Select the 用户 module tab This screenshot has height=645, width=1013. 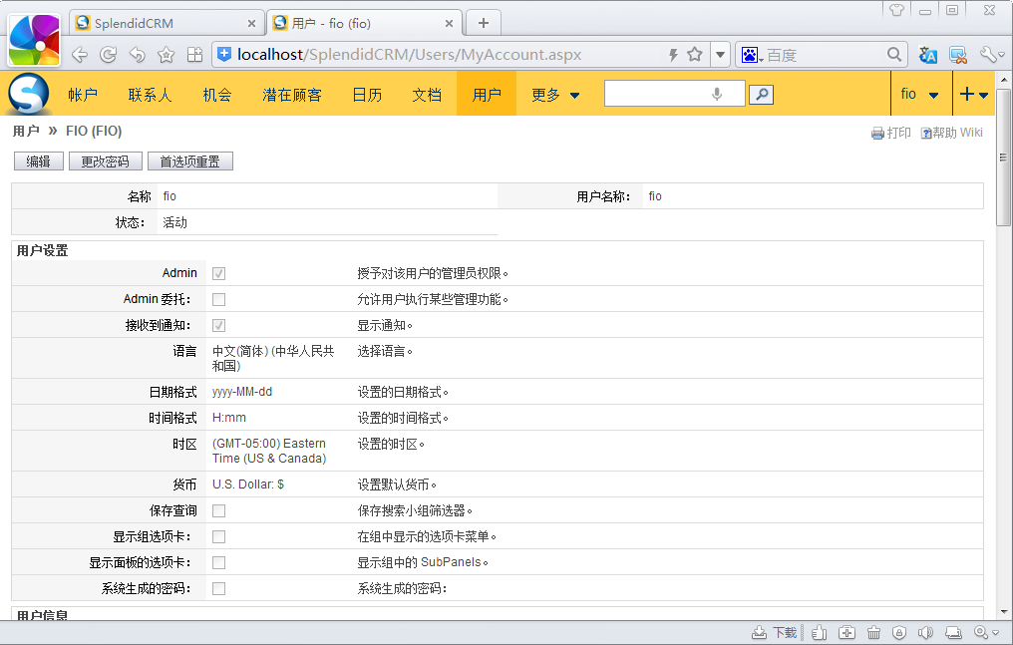[487, 95]
